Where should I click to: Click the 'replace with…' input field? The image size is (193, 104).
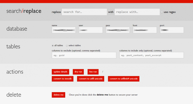pyautogui.click(x=137, y=12)
